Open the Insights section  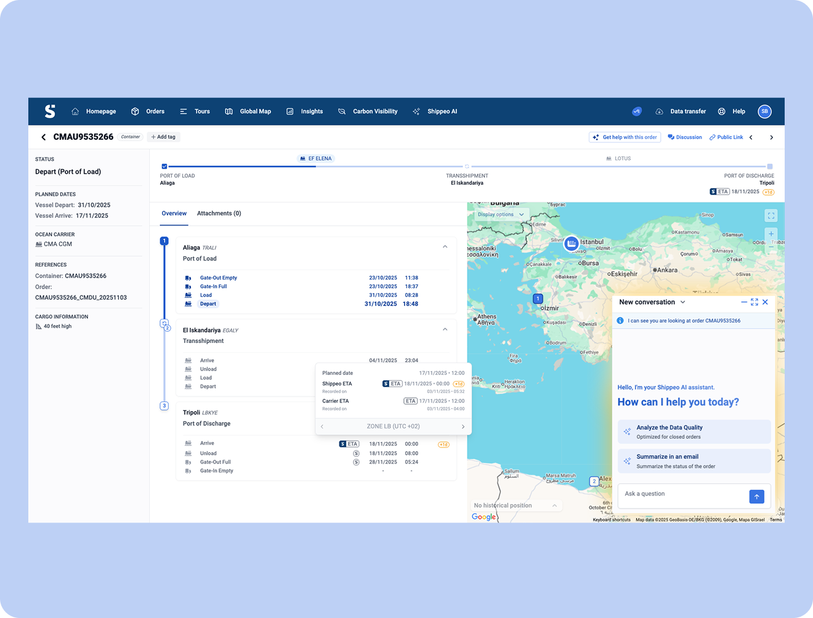pos(304,111)
